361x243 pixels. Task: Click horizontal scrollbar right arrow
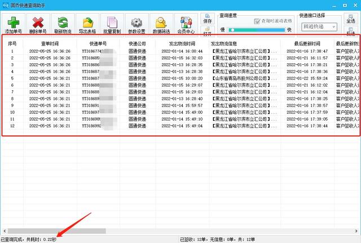click(x=356, y=231)
